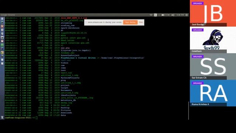This screenshot has height=133, width=236.
Task: Click 'derby.log' file name
Action: [66, 103]
